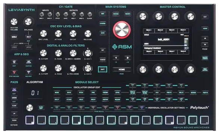Click the ENV LEVEL knob

[x=43, y=33]
